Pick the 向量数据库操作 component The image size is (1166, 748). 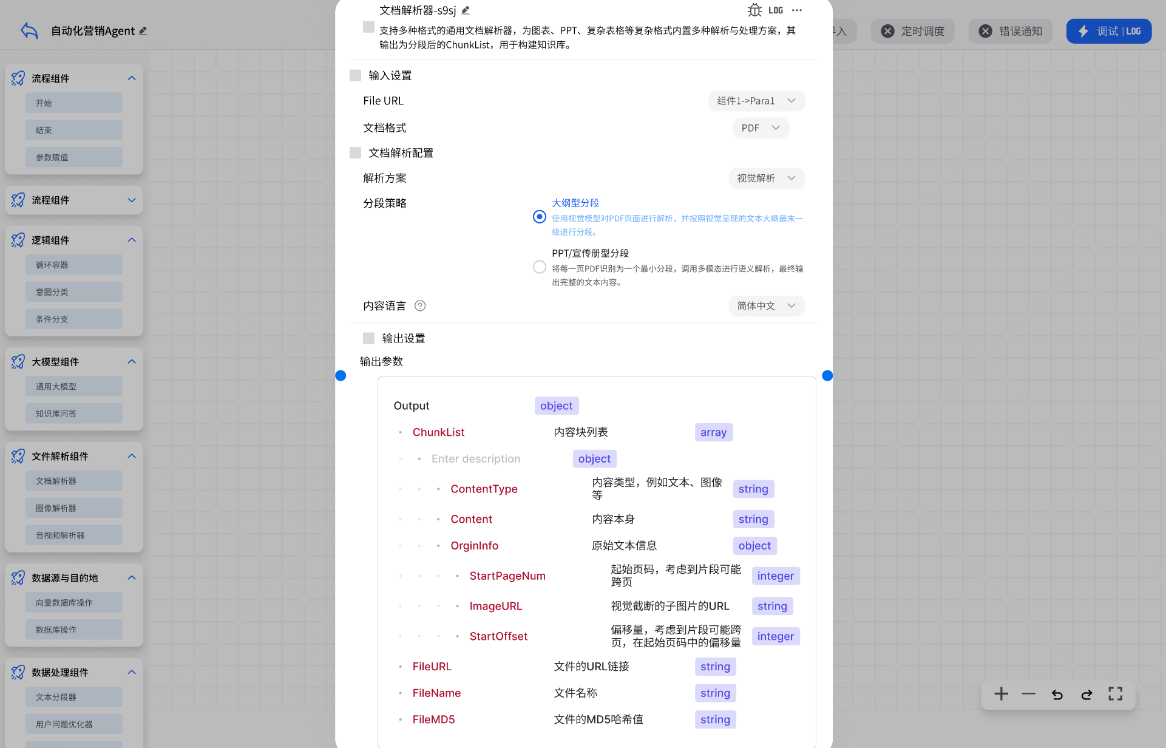coord(74,603)
